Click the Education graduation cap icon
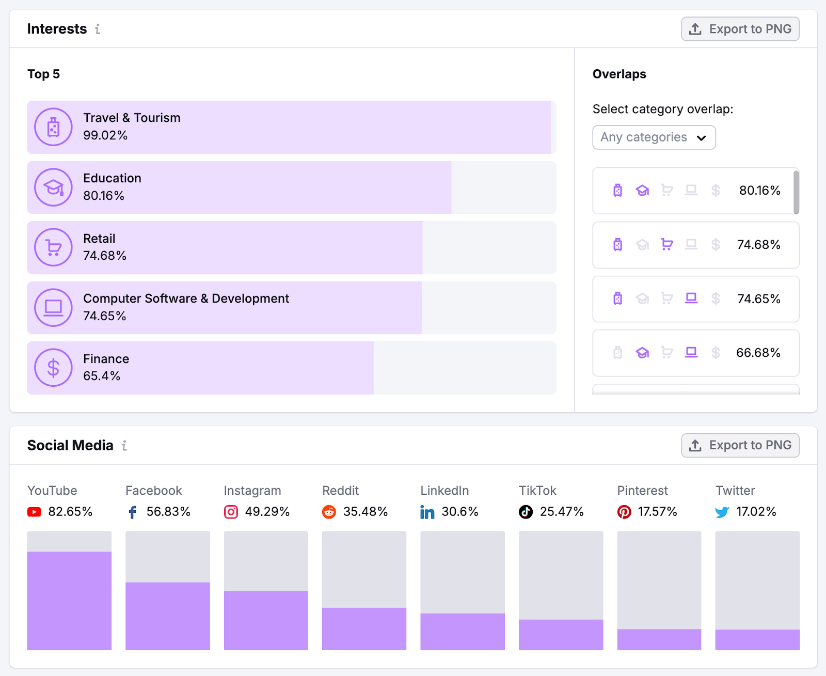Viewport: 826px width, 676px height. pyautogui.click(x=53, y=187)
